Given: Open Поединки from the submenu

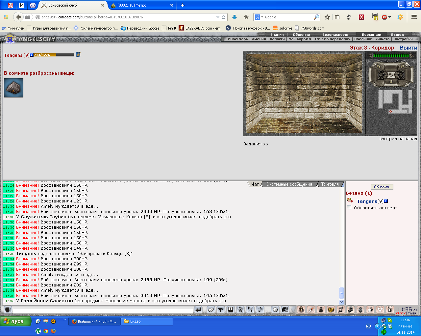Looking at the screenshot, I should pyautogui.click(x=363, y=39).
